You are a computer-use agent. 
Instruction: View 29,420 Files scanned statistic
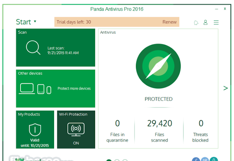159,131
